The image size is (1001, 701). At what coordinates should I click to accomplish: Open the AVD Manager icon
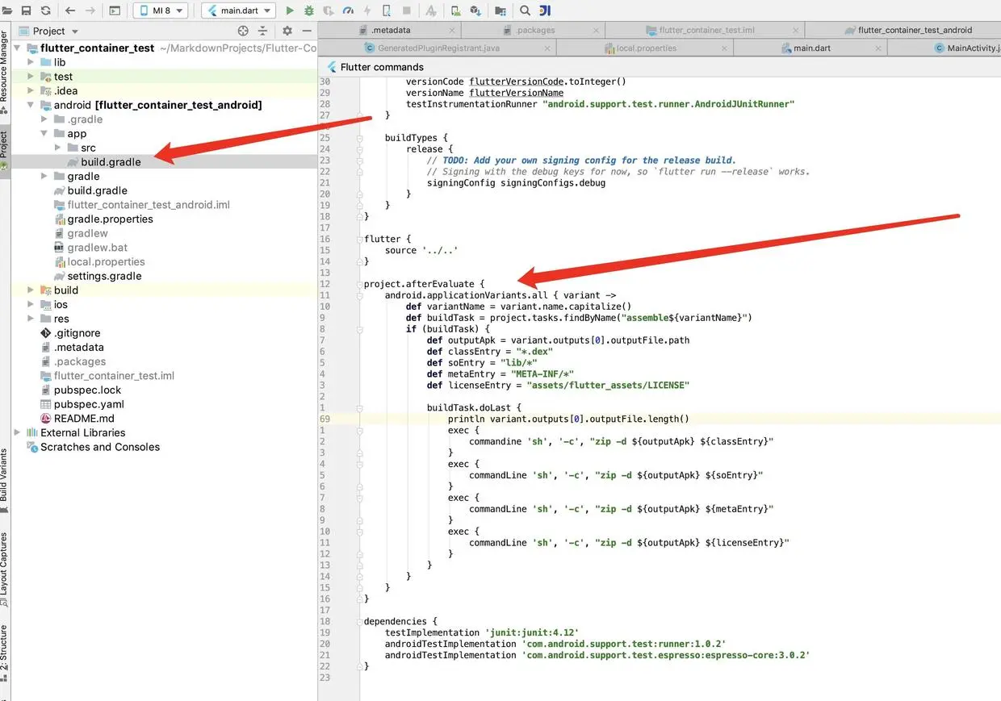pos(456,10)
